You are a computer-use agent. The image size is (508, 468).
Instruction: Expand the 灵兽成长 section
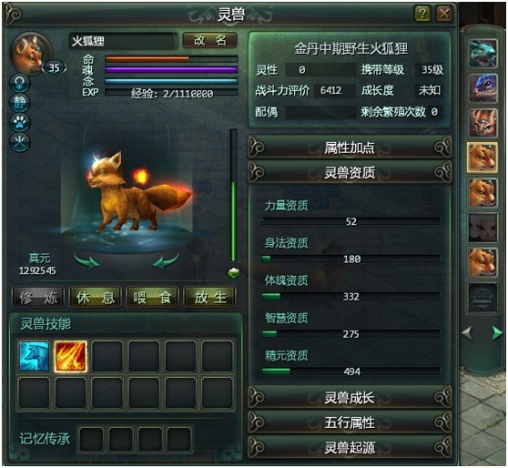point(350,398)
